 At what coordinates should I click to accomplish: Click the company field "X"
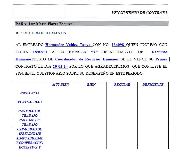[x=94, y=52]
